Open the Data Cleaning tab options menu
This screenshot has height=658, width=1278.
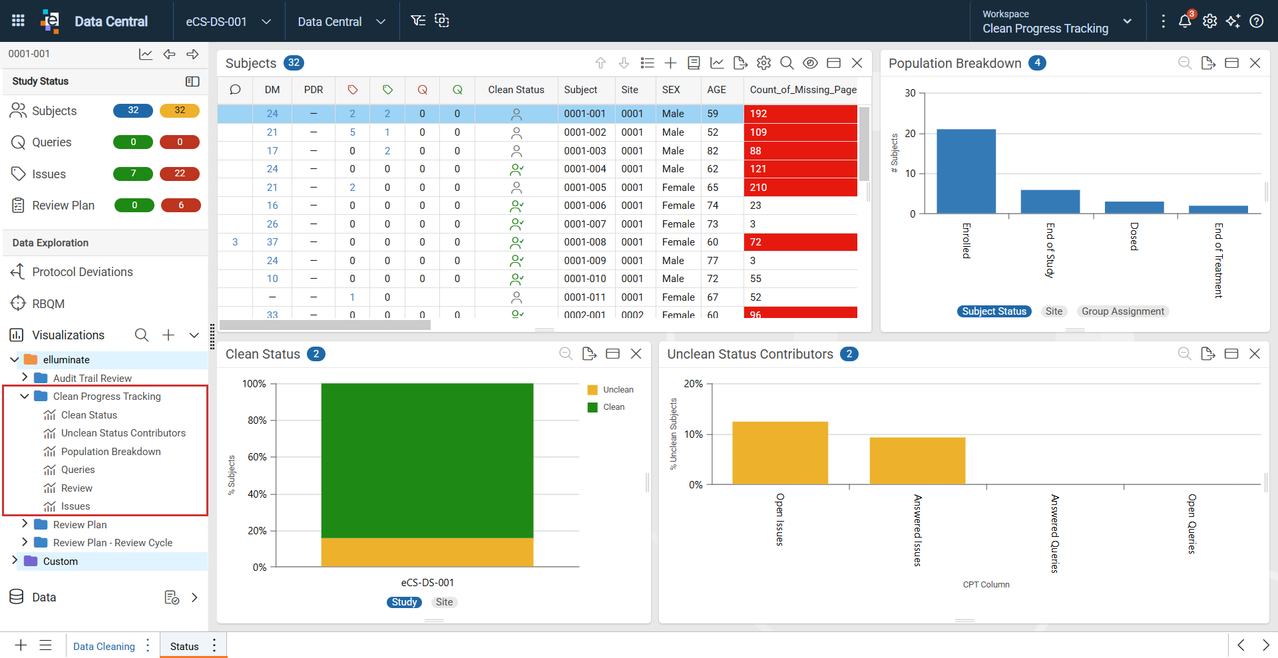click(x=148, y=645)
